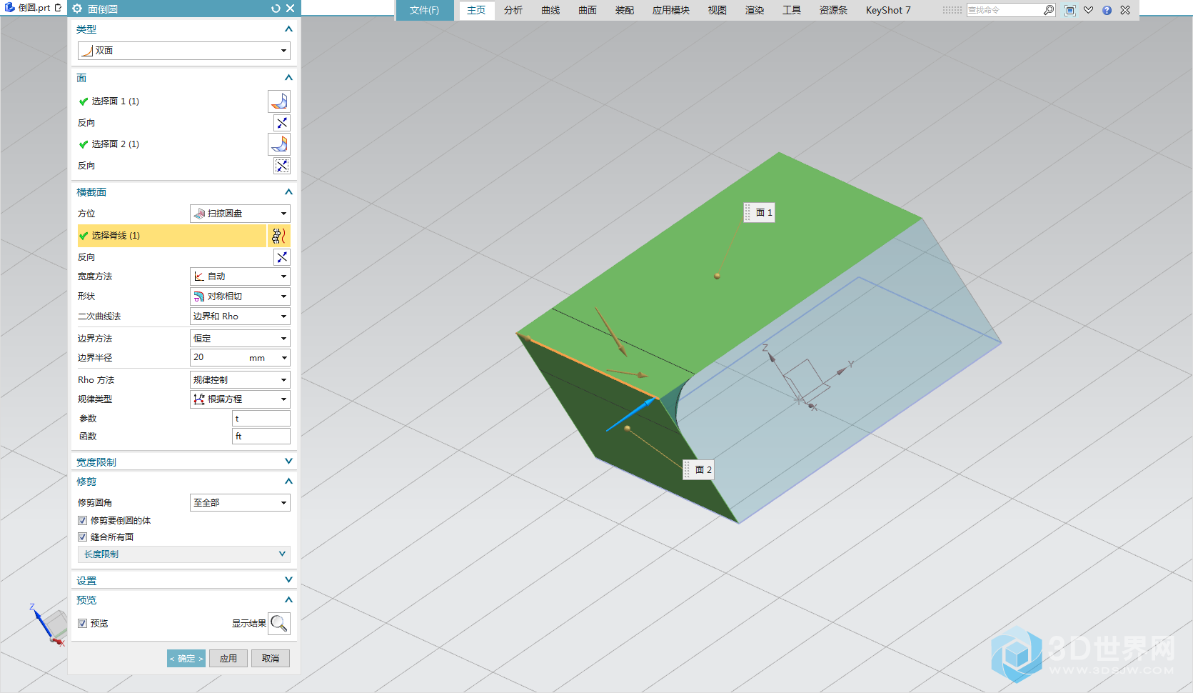Open the 二次曲线法 dropdown
The width and height of the screenshot is (1193, 693).
[240, 316]
